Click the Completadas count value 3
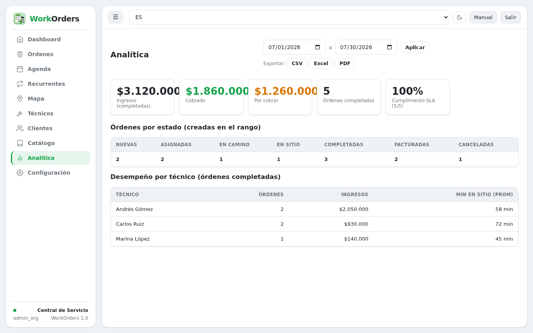This screenshot has width=533, height=333. [326, 159]
